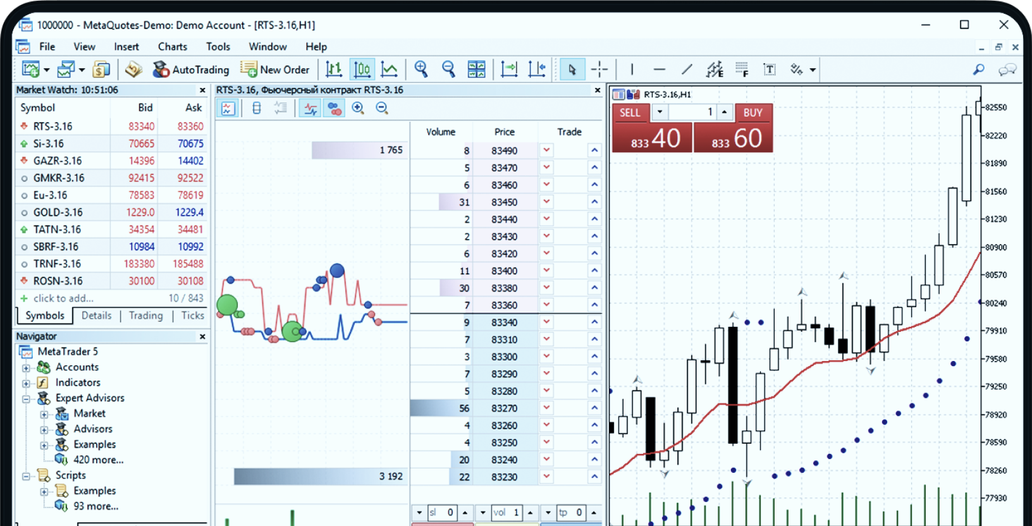Switch chart to candlesticks mode

click(x=362, y=70)
